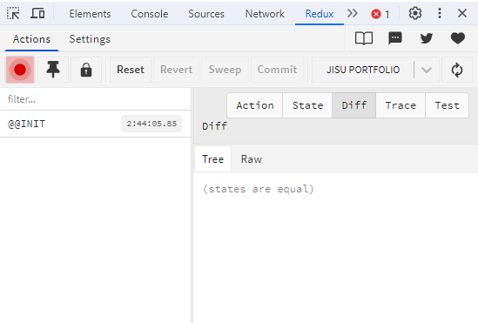The image size is (478, 323).
Task: Switch to the Raw view tab
Action: point(252,159)
